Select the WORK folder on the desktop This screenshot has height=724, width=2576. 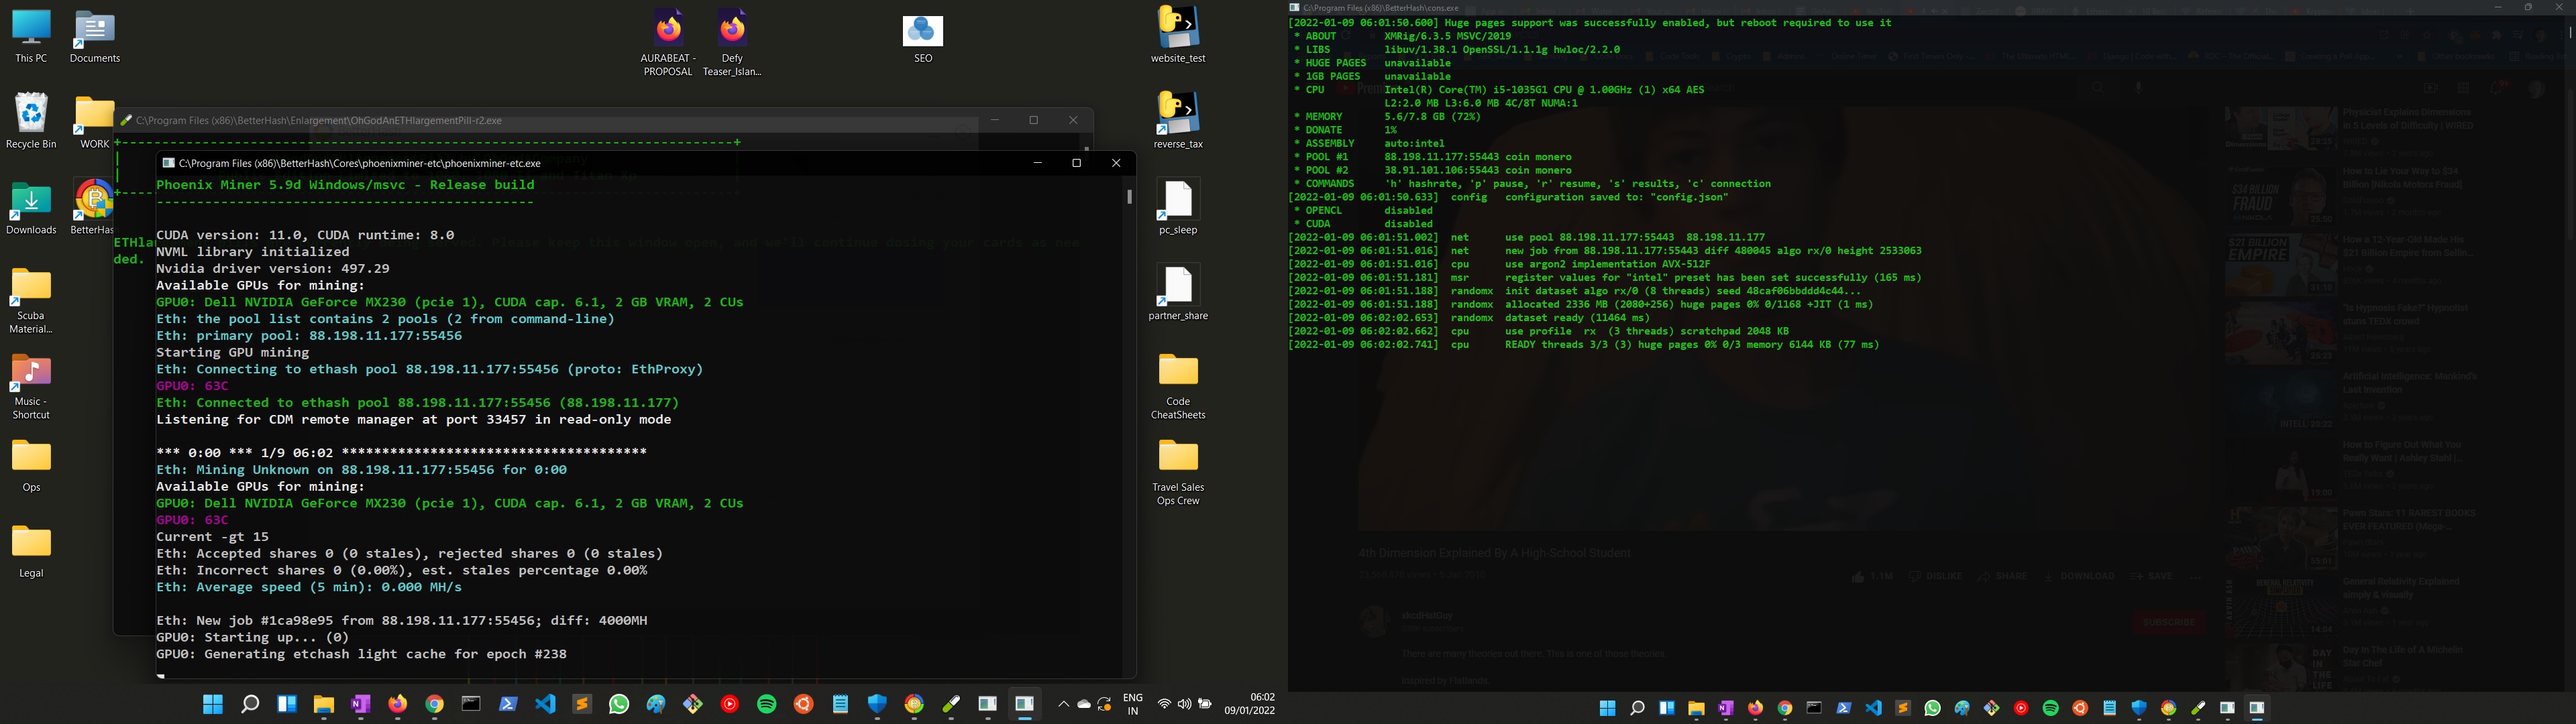tap(94, 122)
